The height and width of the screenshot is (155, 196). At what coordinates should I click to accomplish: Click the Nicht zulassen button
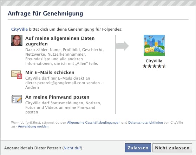click(172, 148)
